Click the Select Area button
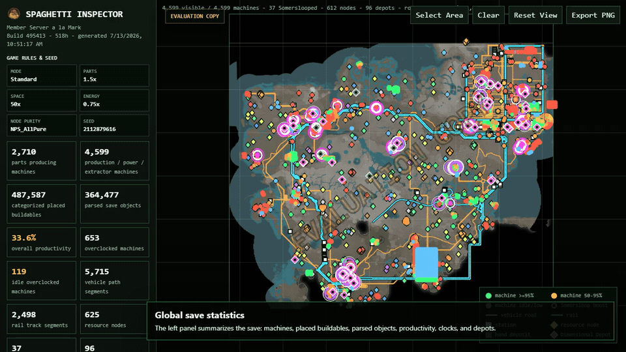 pos(439,15)
